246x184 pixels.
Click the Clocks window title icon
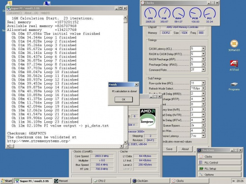point(143,2)
